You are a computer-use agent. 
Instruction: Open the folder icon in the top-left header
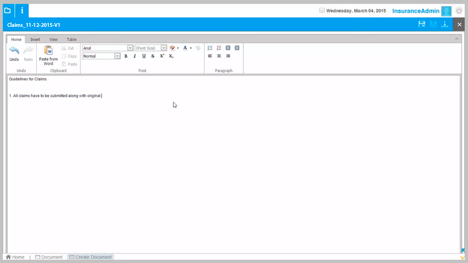click(x=8, y=10)
